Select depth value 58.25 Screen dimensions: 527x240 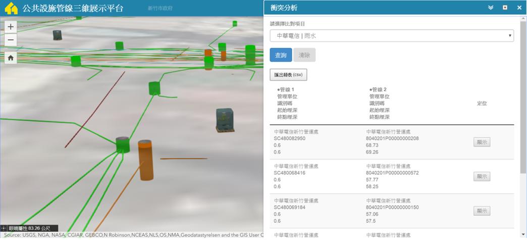(x=372, y=187)
